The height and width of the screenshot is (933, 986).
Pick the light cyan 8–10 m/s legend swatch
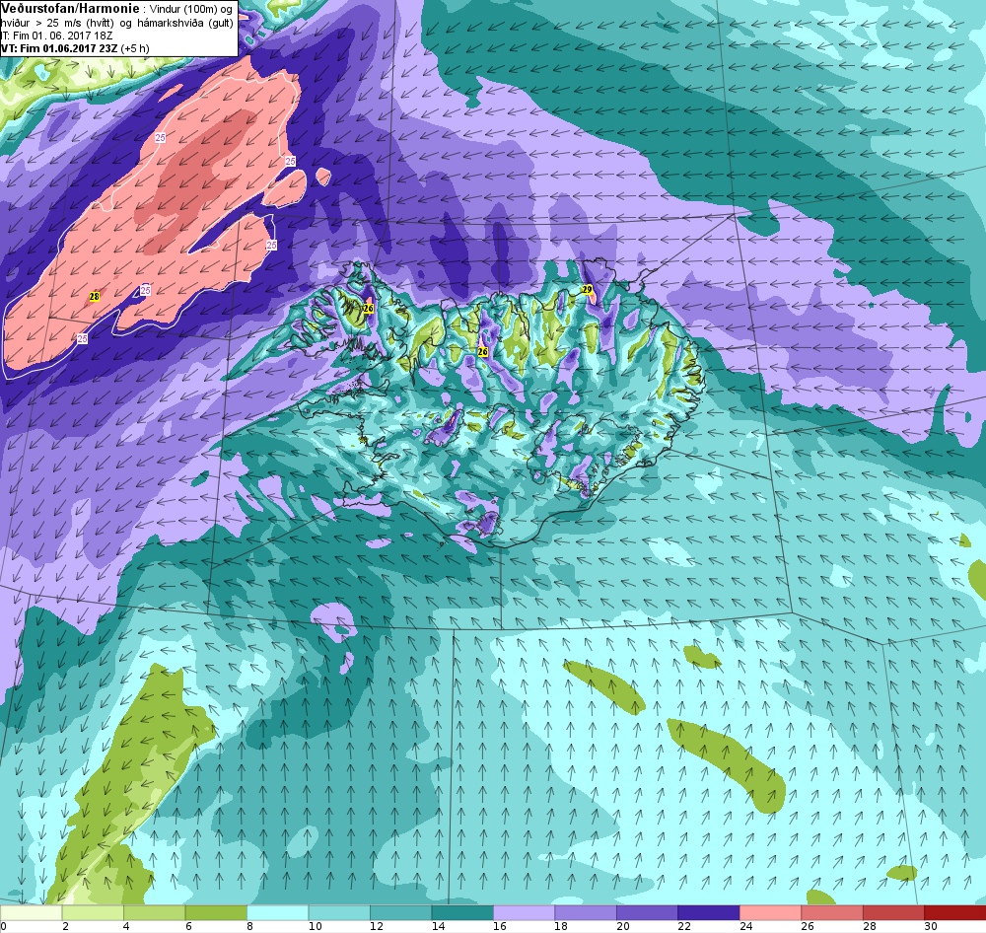(x=277, y=913)
